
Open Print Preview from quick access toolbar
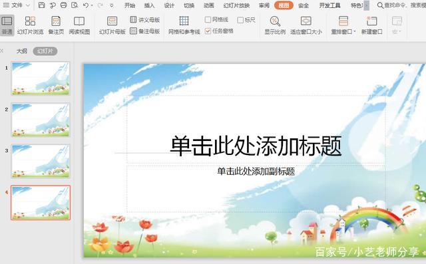click(75, 5)
